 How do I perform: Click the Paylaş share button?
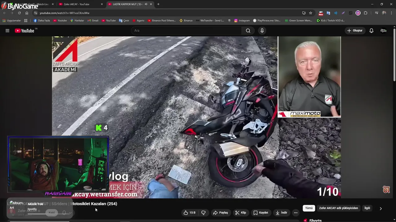coord(221,213)
